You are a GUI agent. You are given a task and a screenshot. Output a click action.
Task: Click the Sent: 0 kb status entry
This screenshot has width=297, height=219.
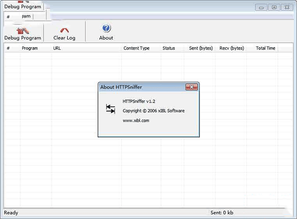(x=222, y=213)
